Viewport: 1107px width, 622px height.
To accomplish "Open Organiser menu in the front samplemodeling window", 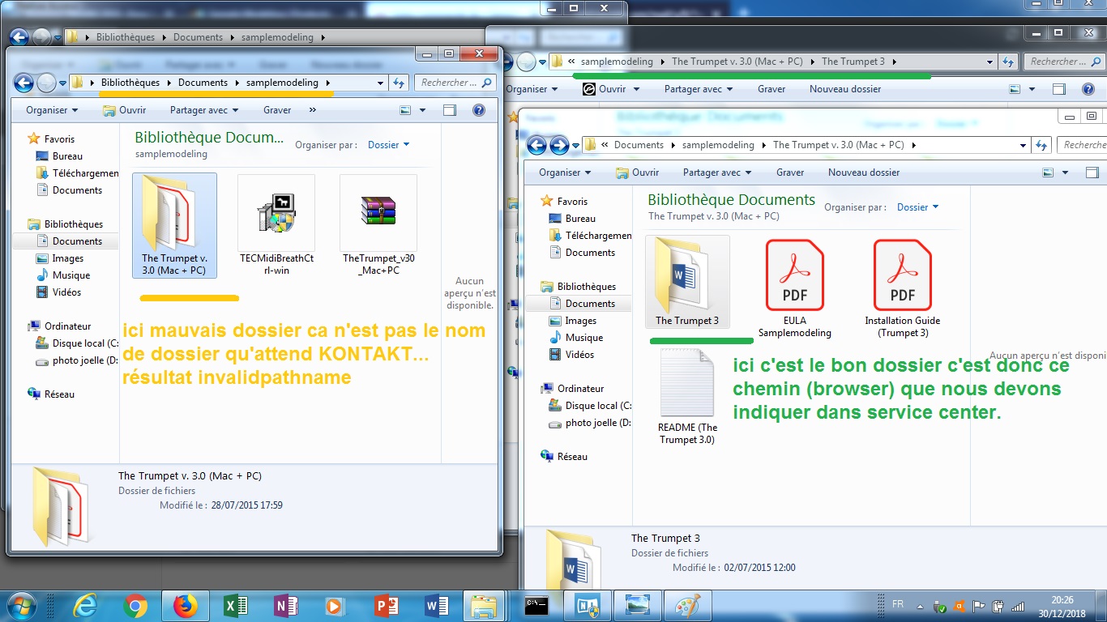I will pos(52,110).
